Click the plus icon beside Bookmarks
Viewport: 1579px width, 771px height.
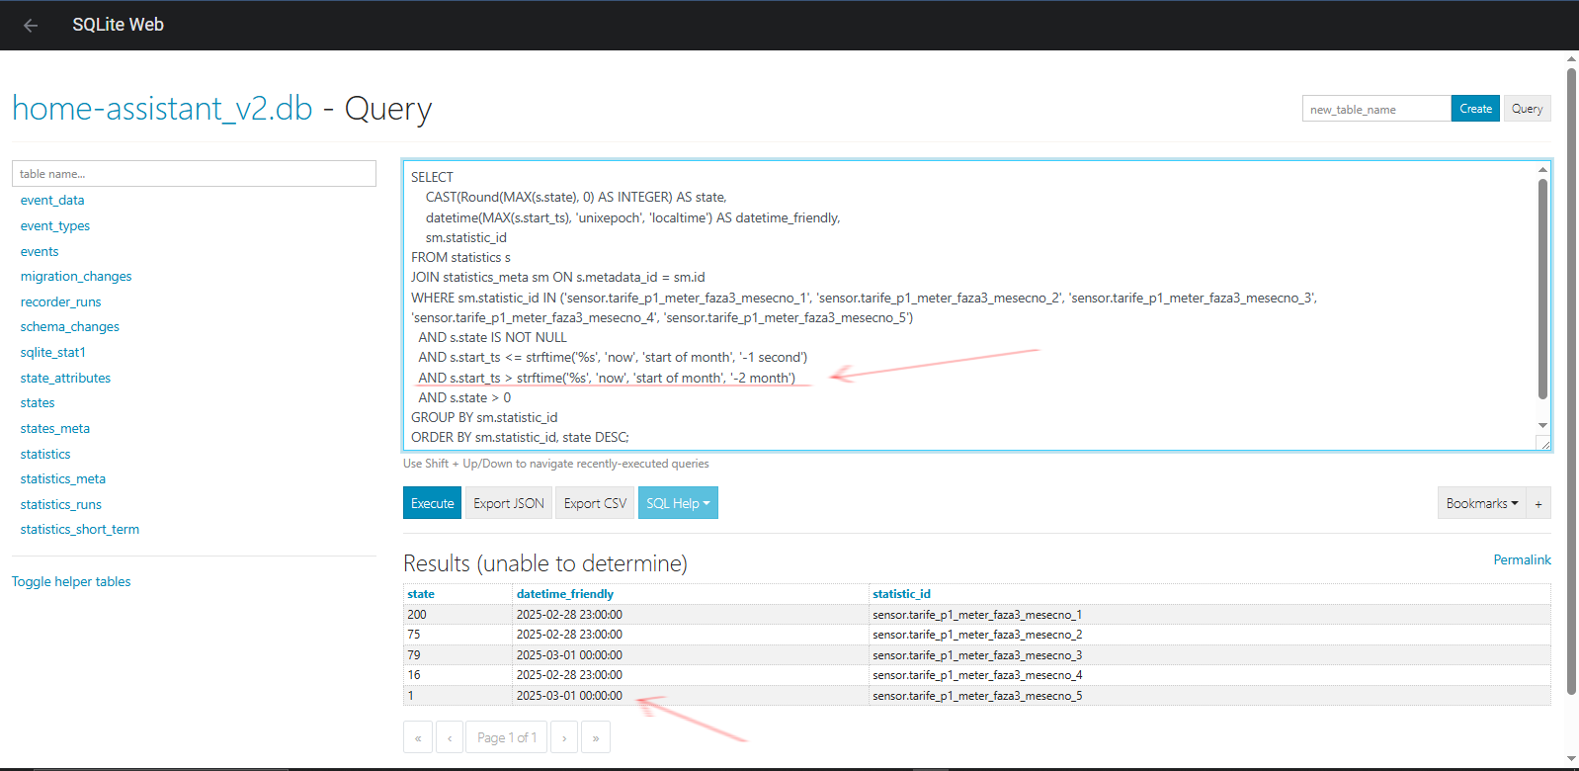(1538, 503)
